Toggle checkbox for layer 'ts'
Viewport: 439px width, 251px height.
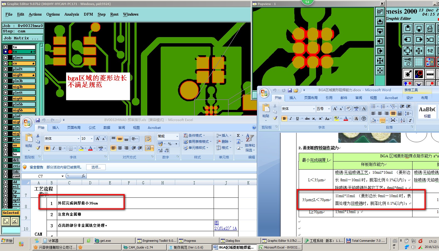(x=6, y=52)
